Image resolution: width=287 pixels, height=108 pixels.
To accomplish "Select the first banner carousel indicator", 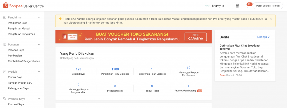I will tap(131, 42).
